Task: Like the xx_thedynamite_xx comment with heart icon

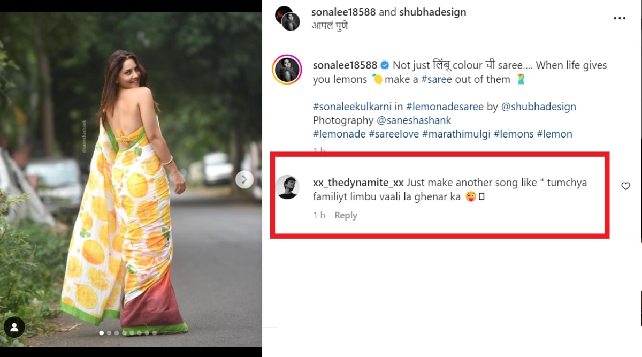Action: 625,186
